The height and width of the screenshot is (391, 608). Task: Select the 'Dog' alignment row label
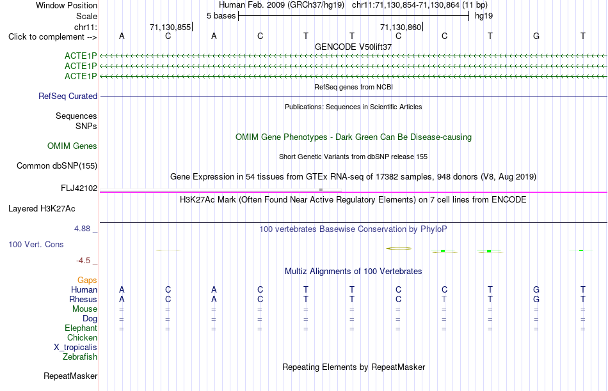[90, 319]
